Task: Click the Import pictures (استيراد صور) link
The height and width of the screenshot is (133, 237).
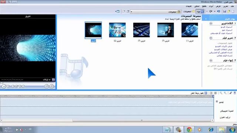Action: [x=227, y=30]
